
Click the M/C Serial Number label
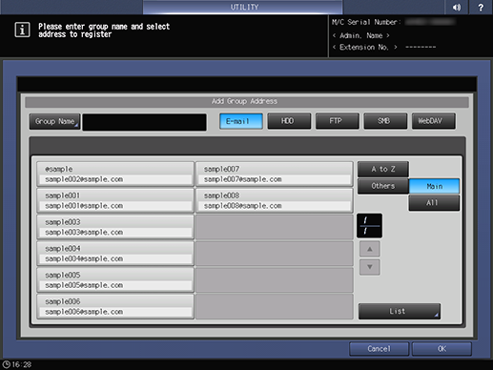click(366, 22)
